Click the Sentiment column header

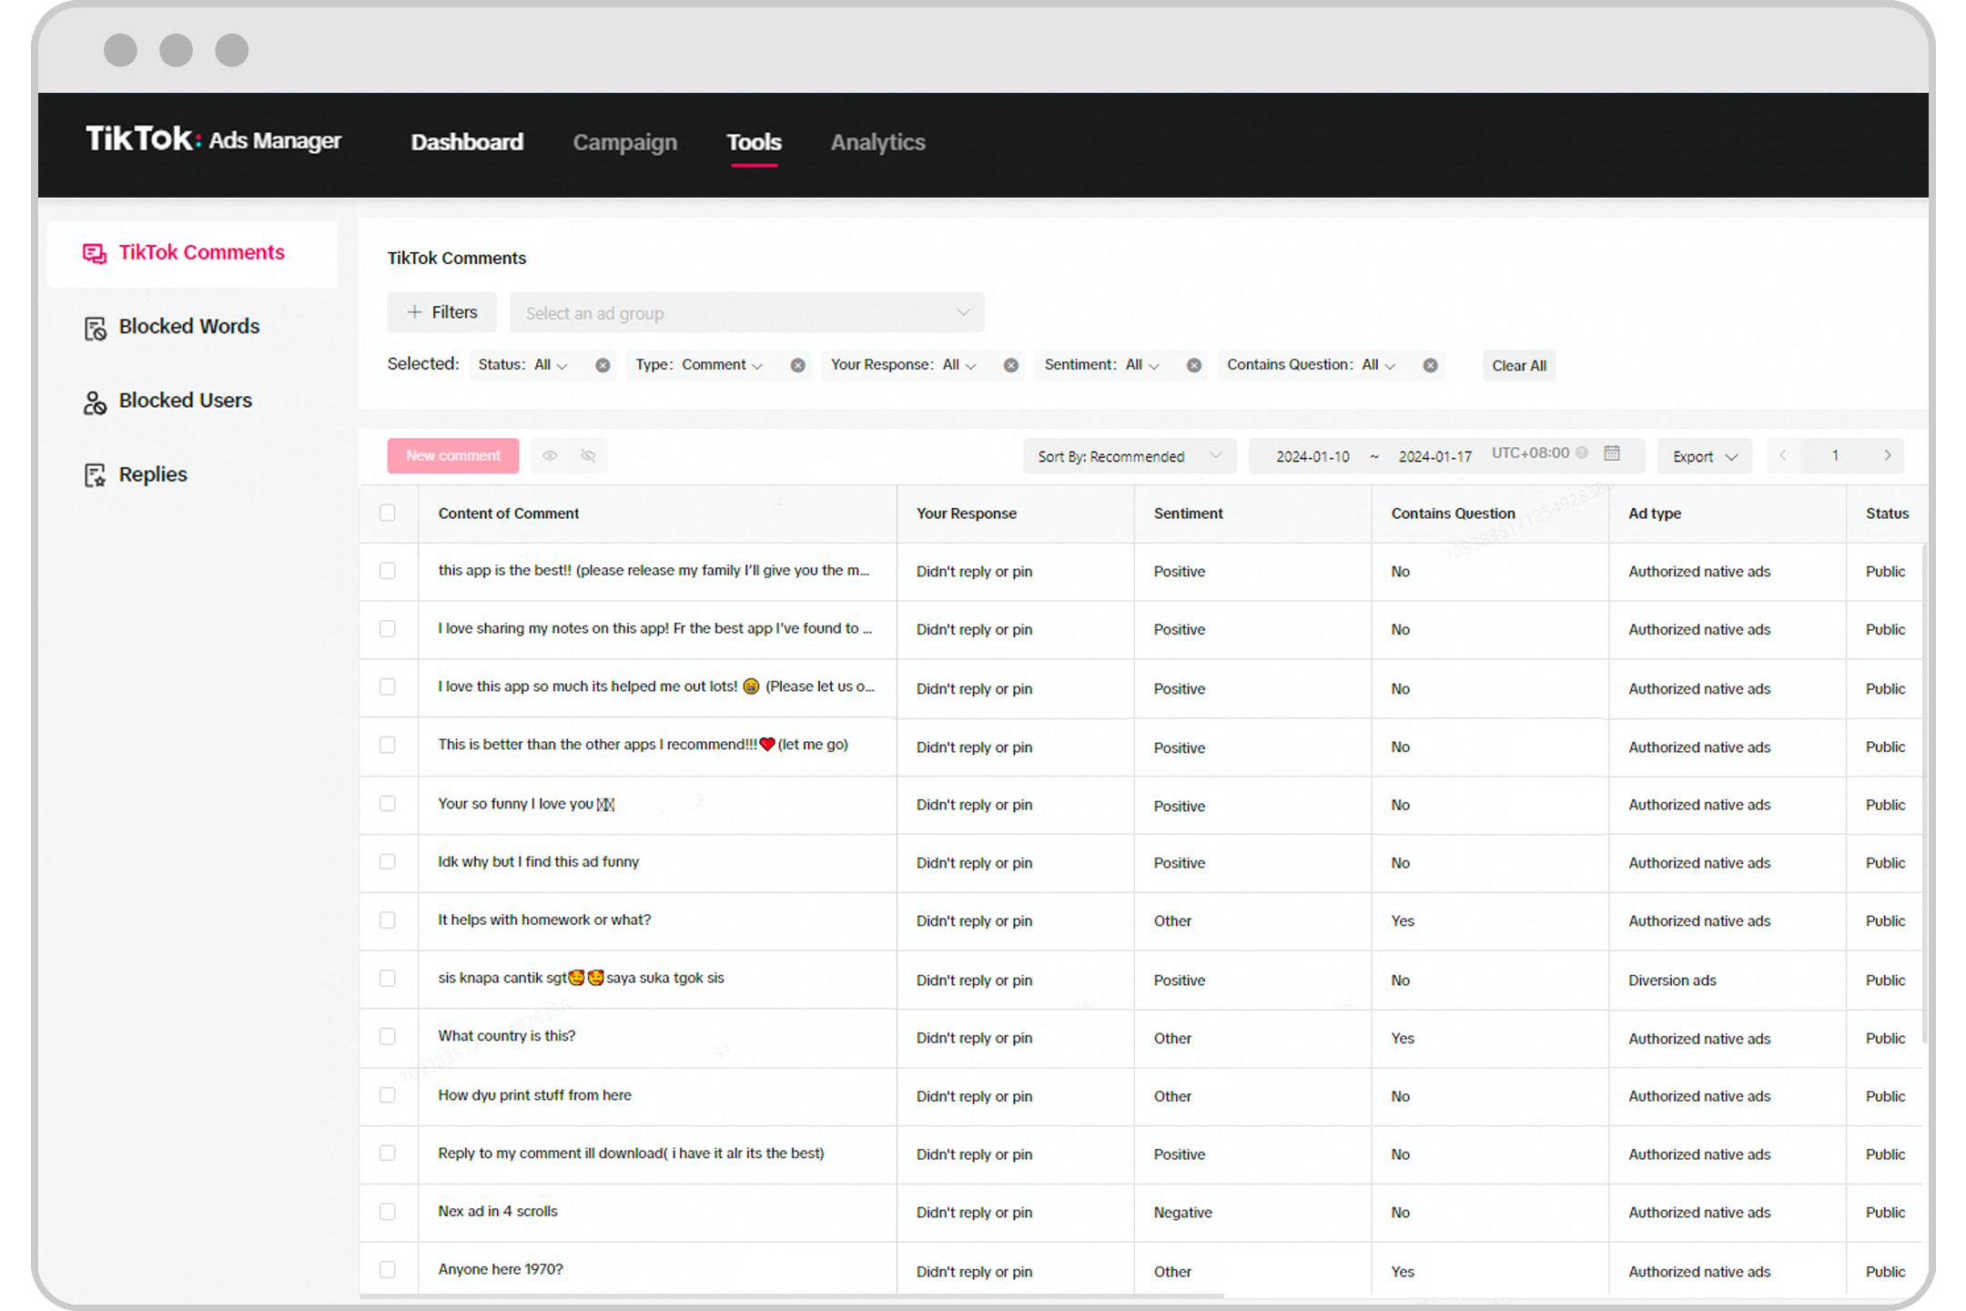[x=1188, y=513]
